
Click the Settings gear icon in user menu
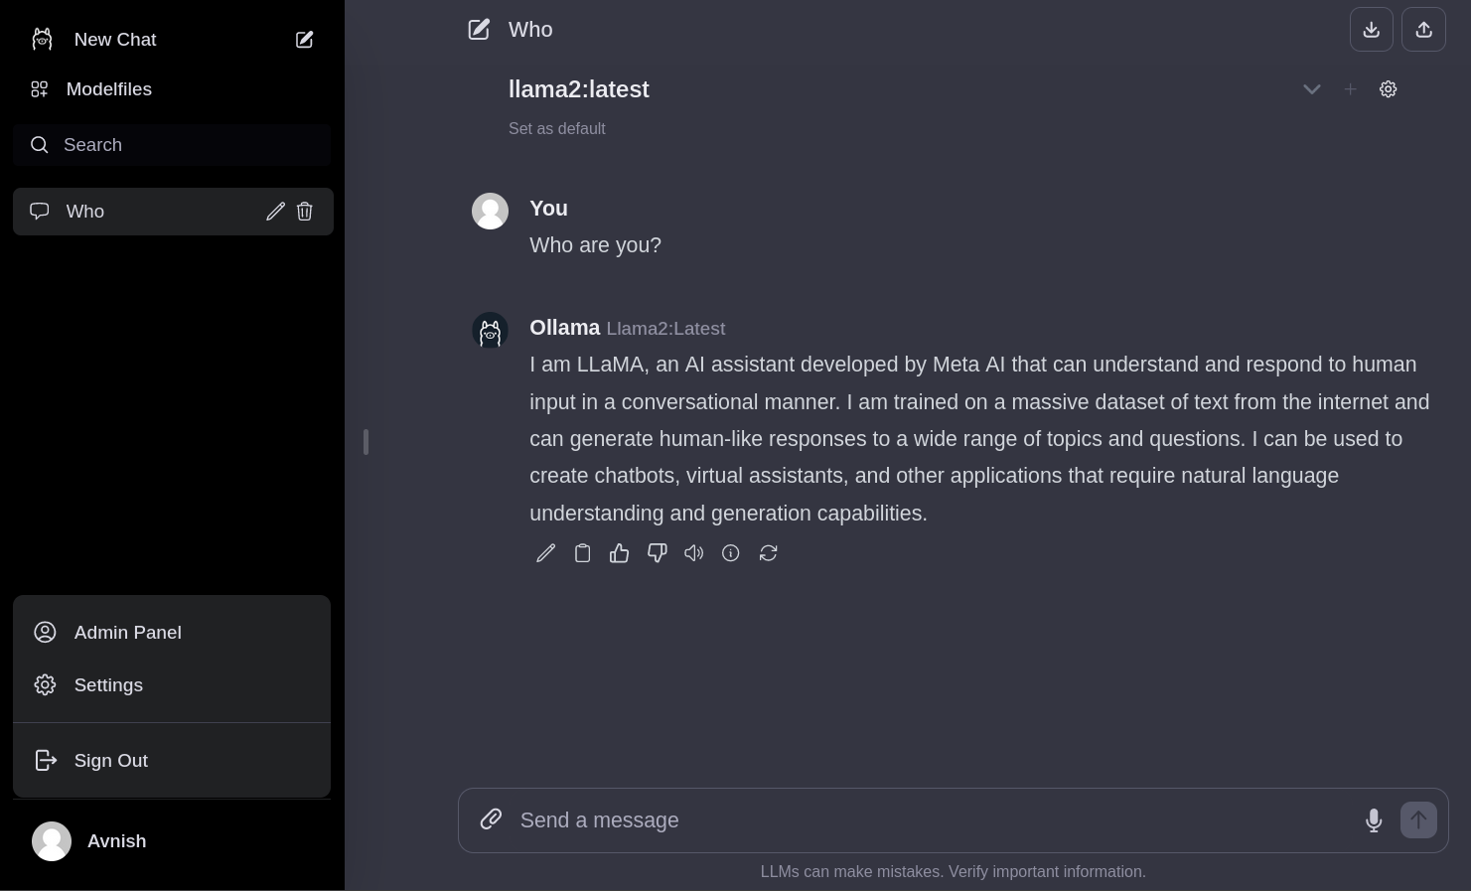[x=45, y=685]
